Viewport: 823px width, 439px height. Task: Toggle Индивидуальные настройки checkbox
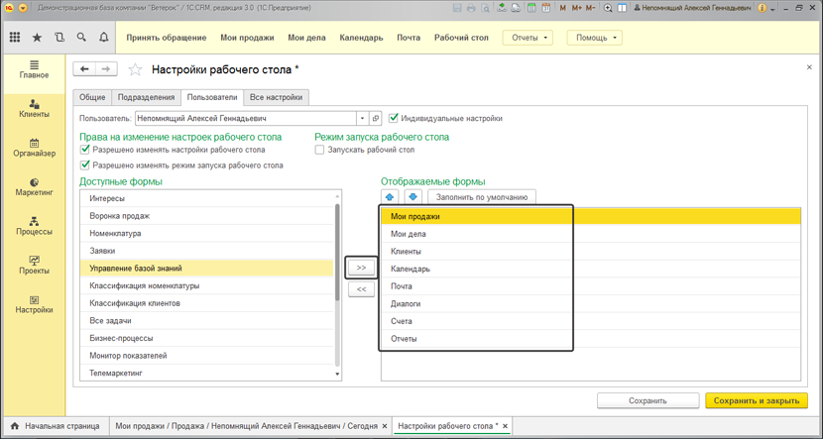pyautogui.click(x=395, y=118)
